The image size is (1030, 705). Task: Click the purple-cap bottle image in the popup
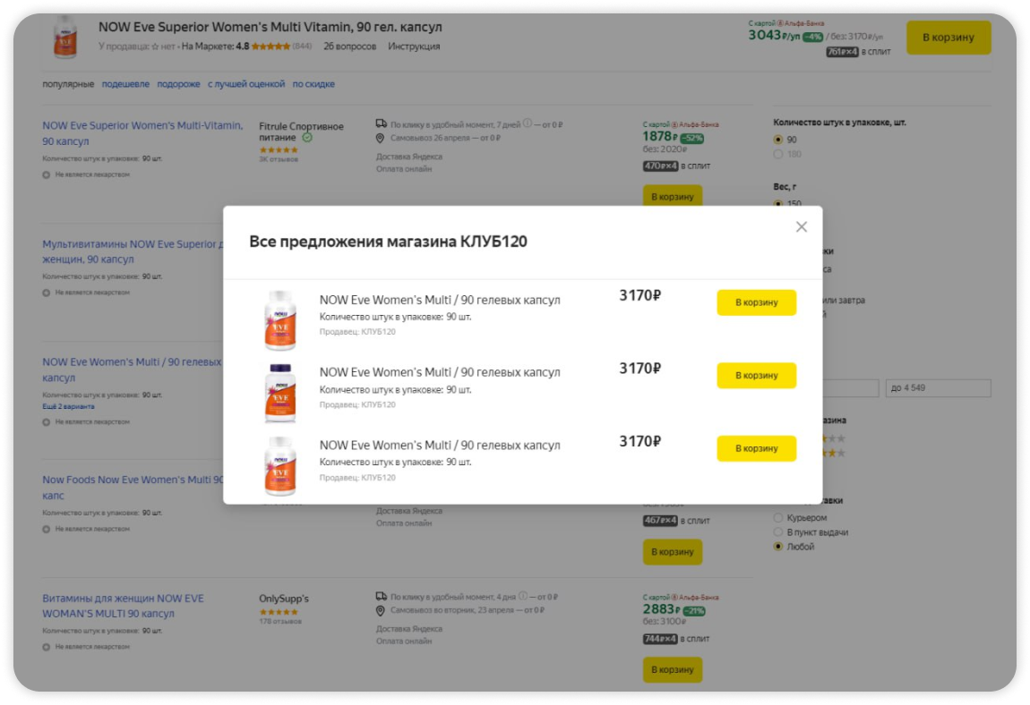pyautogui.click(x=279, y=393)
